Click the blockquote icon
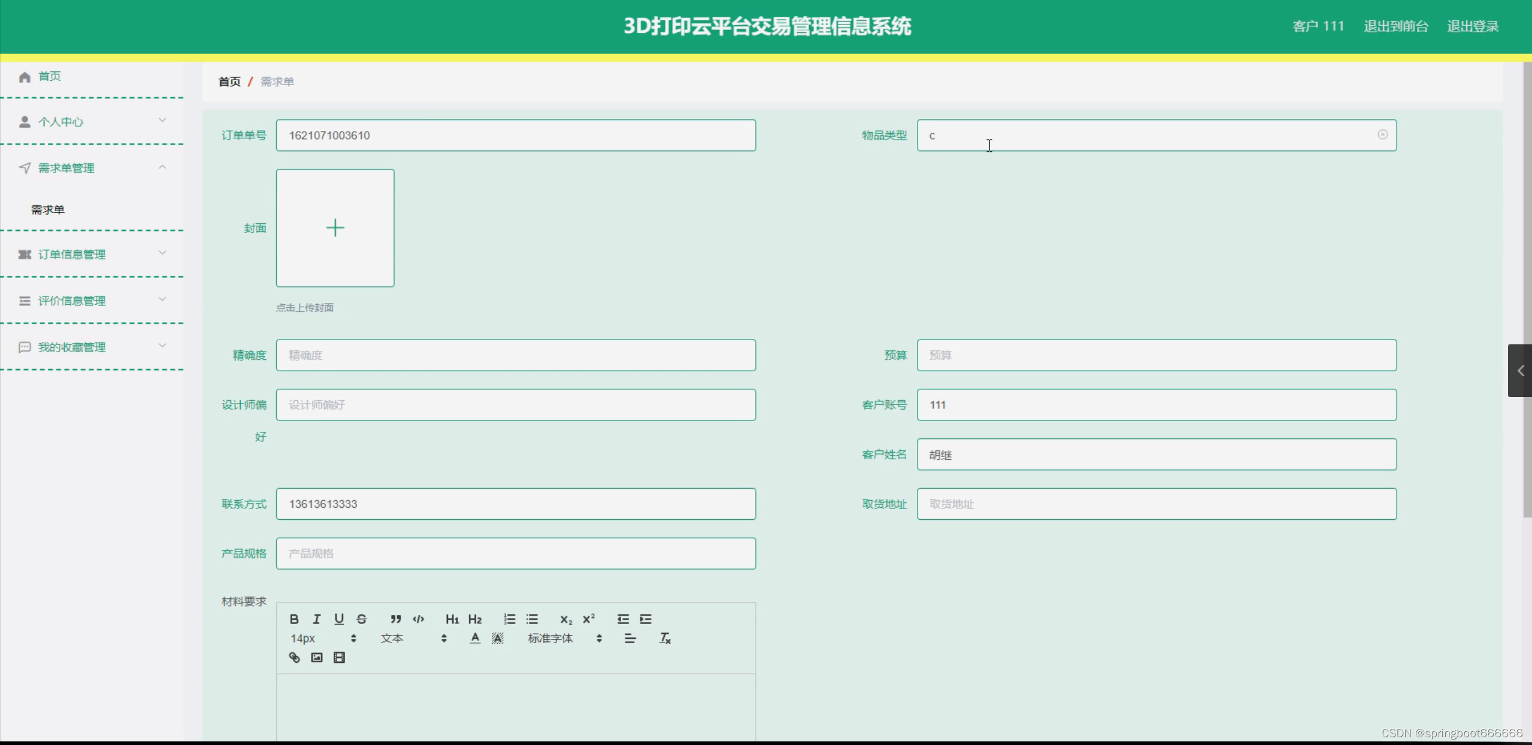This screenshot has height=745, width=1532. [x=395, y=619]
